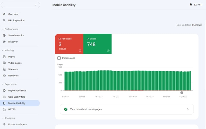Select the green Usable 748 card
The width and height of the screenshot is (206, 129).
pos(98,44)
